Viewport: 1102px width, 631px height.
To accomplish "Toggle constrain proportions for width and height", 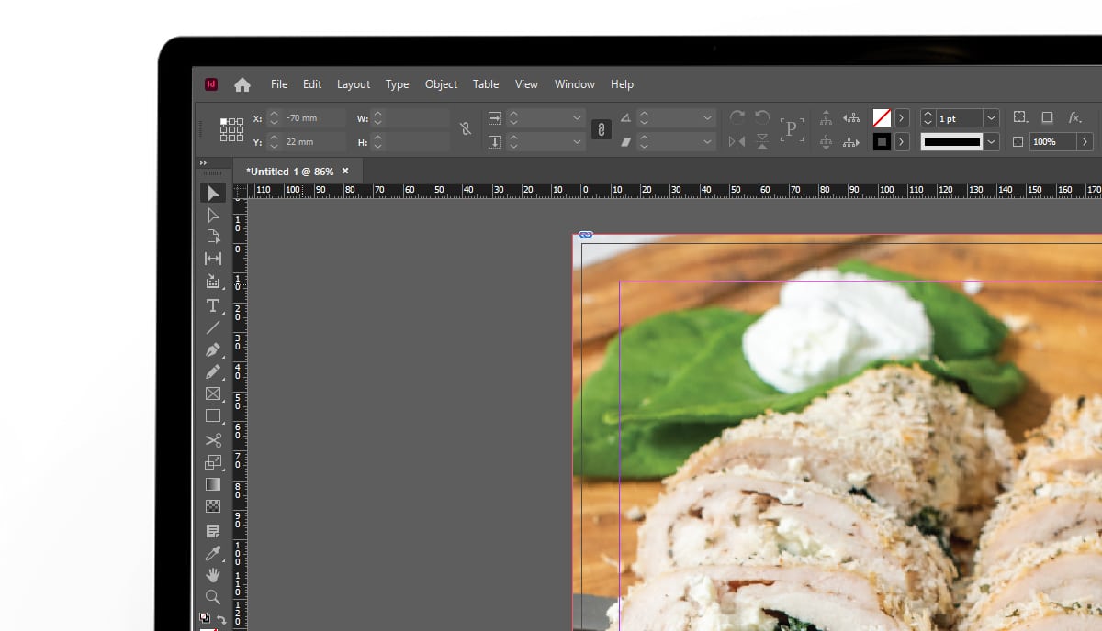I will 466,129.
